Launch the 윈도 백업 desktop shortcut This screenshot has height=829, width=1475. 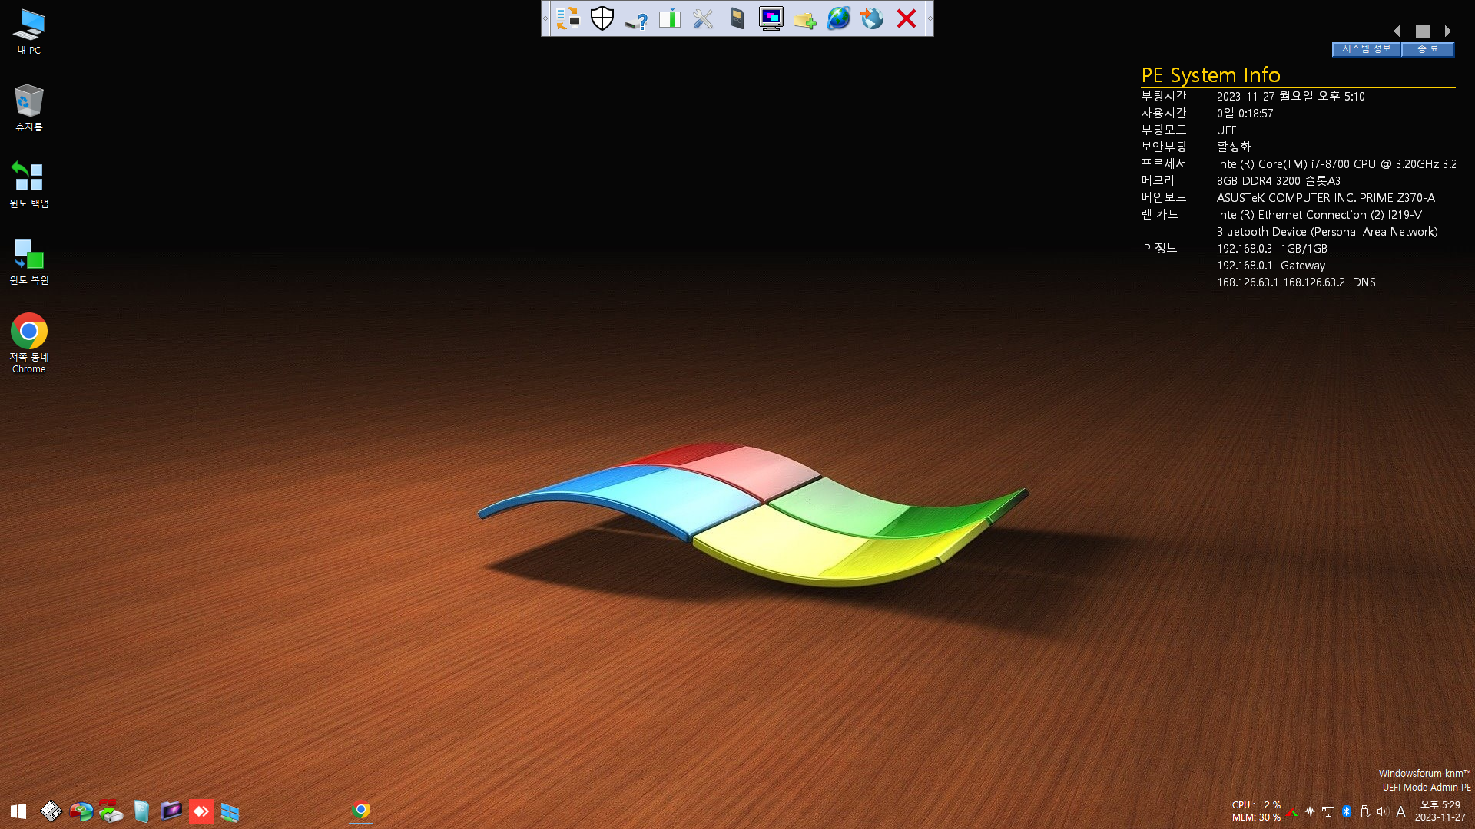[x=29, y=184]
